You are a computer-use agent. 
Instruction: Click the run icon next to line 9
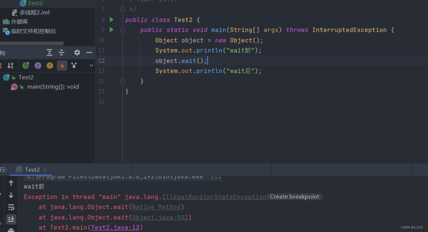pos(112,30)
